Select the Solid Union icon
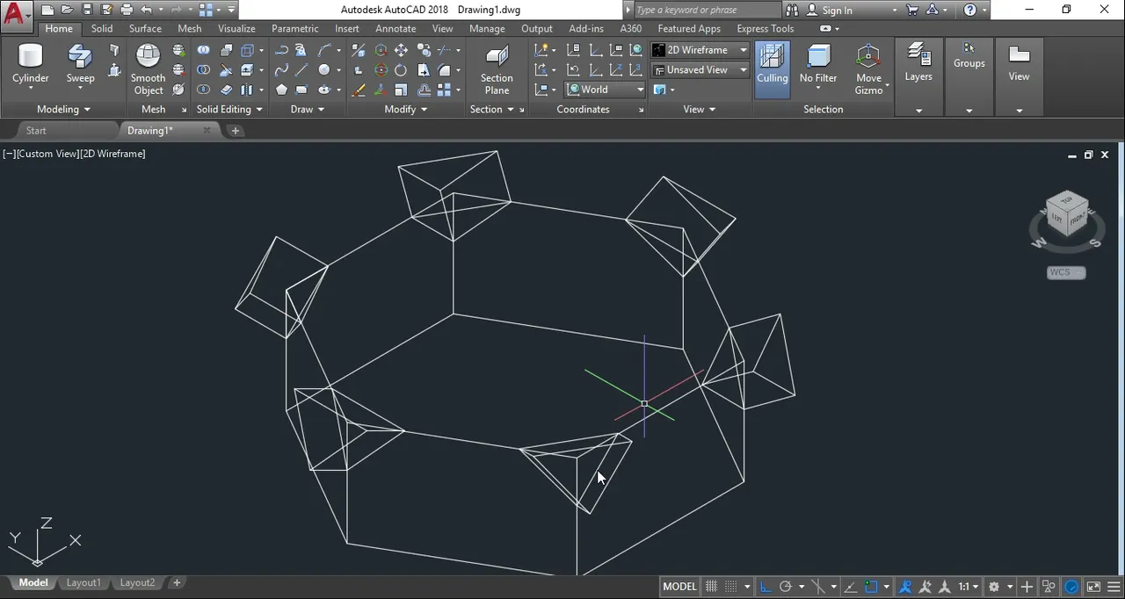 click(203, 50)
